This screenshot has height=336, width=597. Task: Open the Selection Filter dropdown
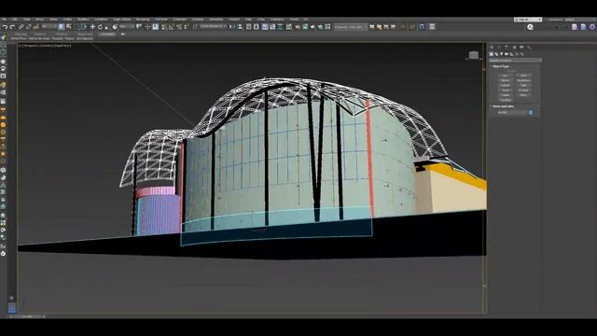pos(49,27)
